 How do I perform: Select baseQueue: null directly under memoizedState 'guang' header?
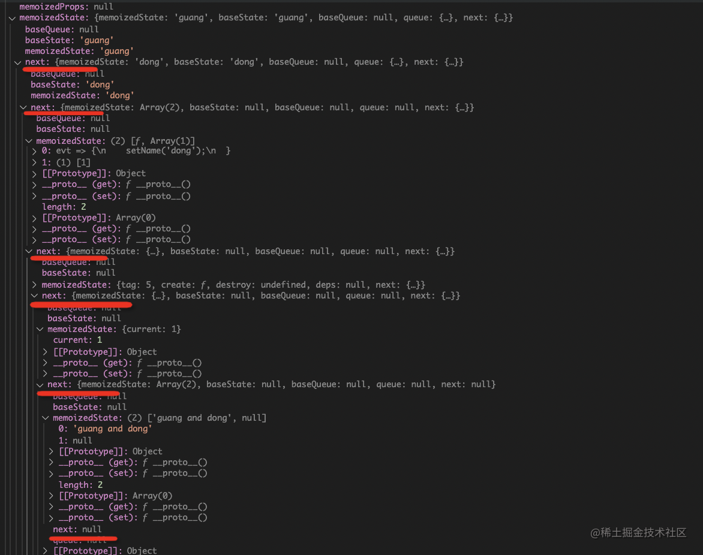pyautogui.click(x=62, y=29)
